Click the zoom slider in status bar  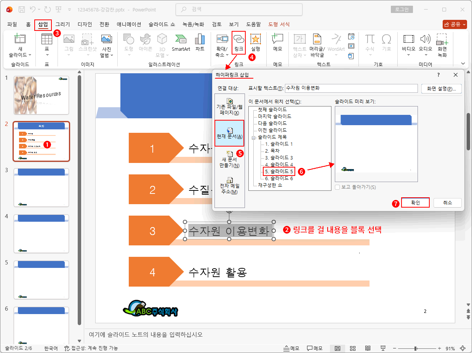click(x=415, y=348)
